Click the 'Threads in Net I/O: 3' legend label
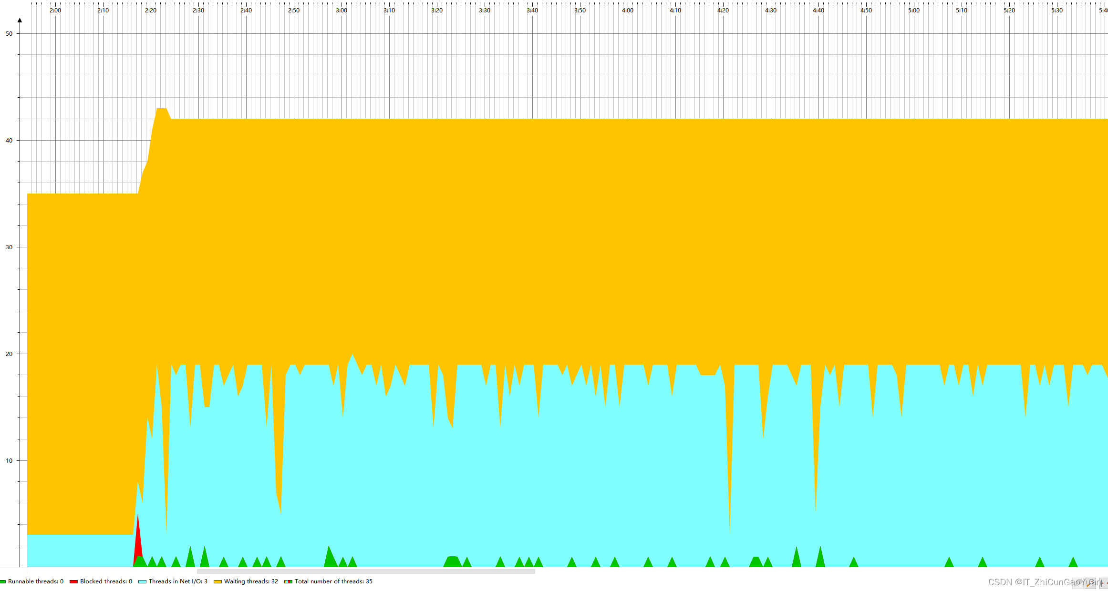 click(178, 581)
